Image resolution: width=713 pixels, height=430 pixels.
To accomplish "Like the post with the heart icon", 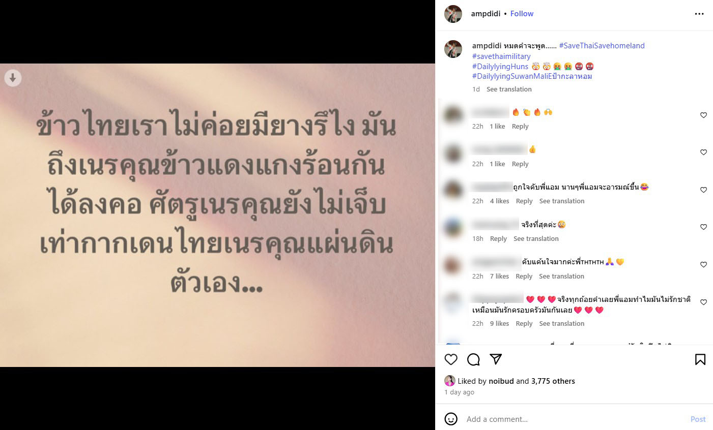I will click(x=451, y=359).
